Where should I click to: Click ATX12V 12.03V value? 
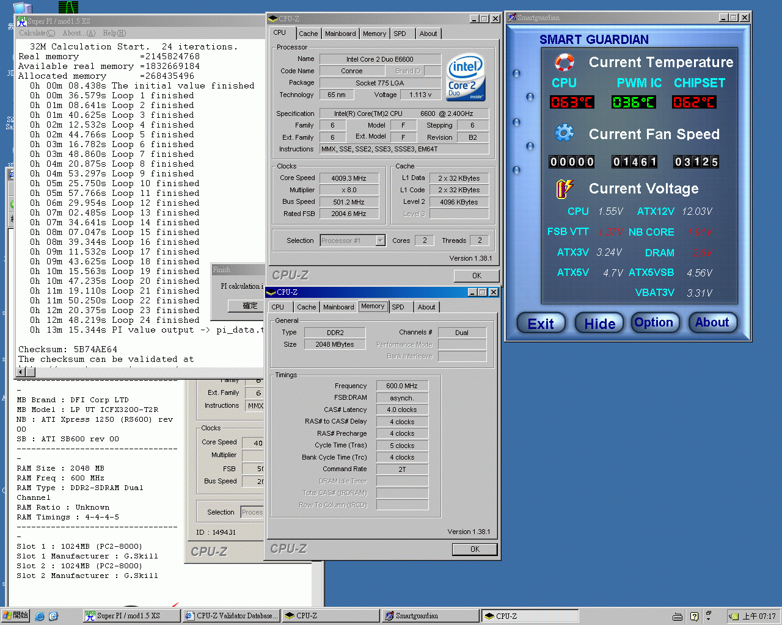click(697, 211)
